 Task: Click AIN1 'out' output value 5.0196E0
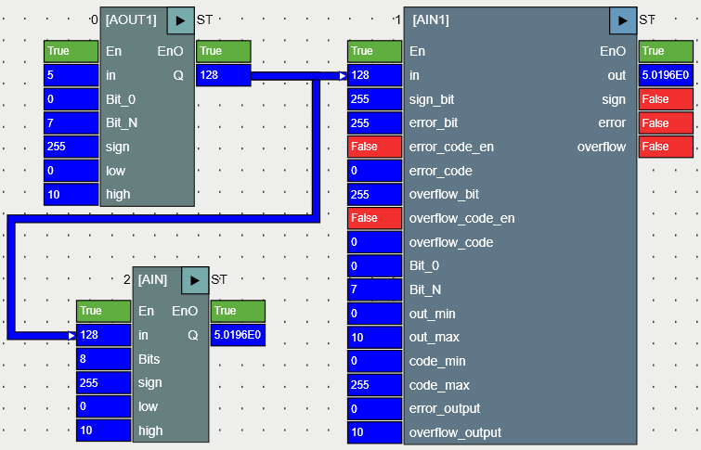coord(666,75)
